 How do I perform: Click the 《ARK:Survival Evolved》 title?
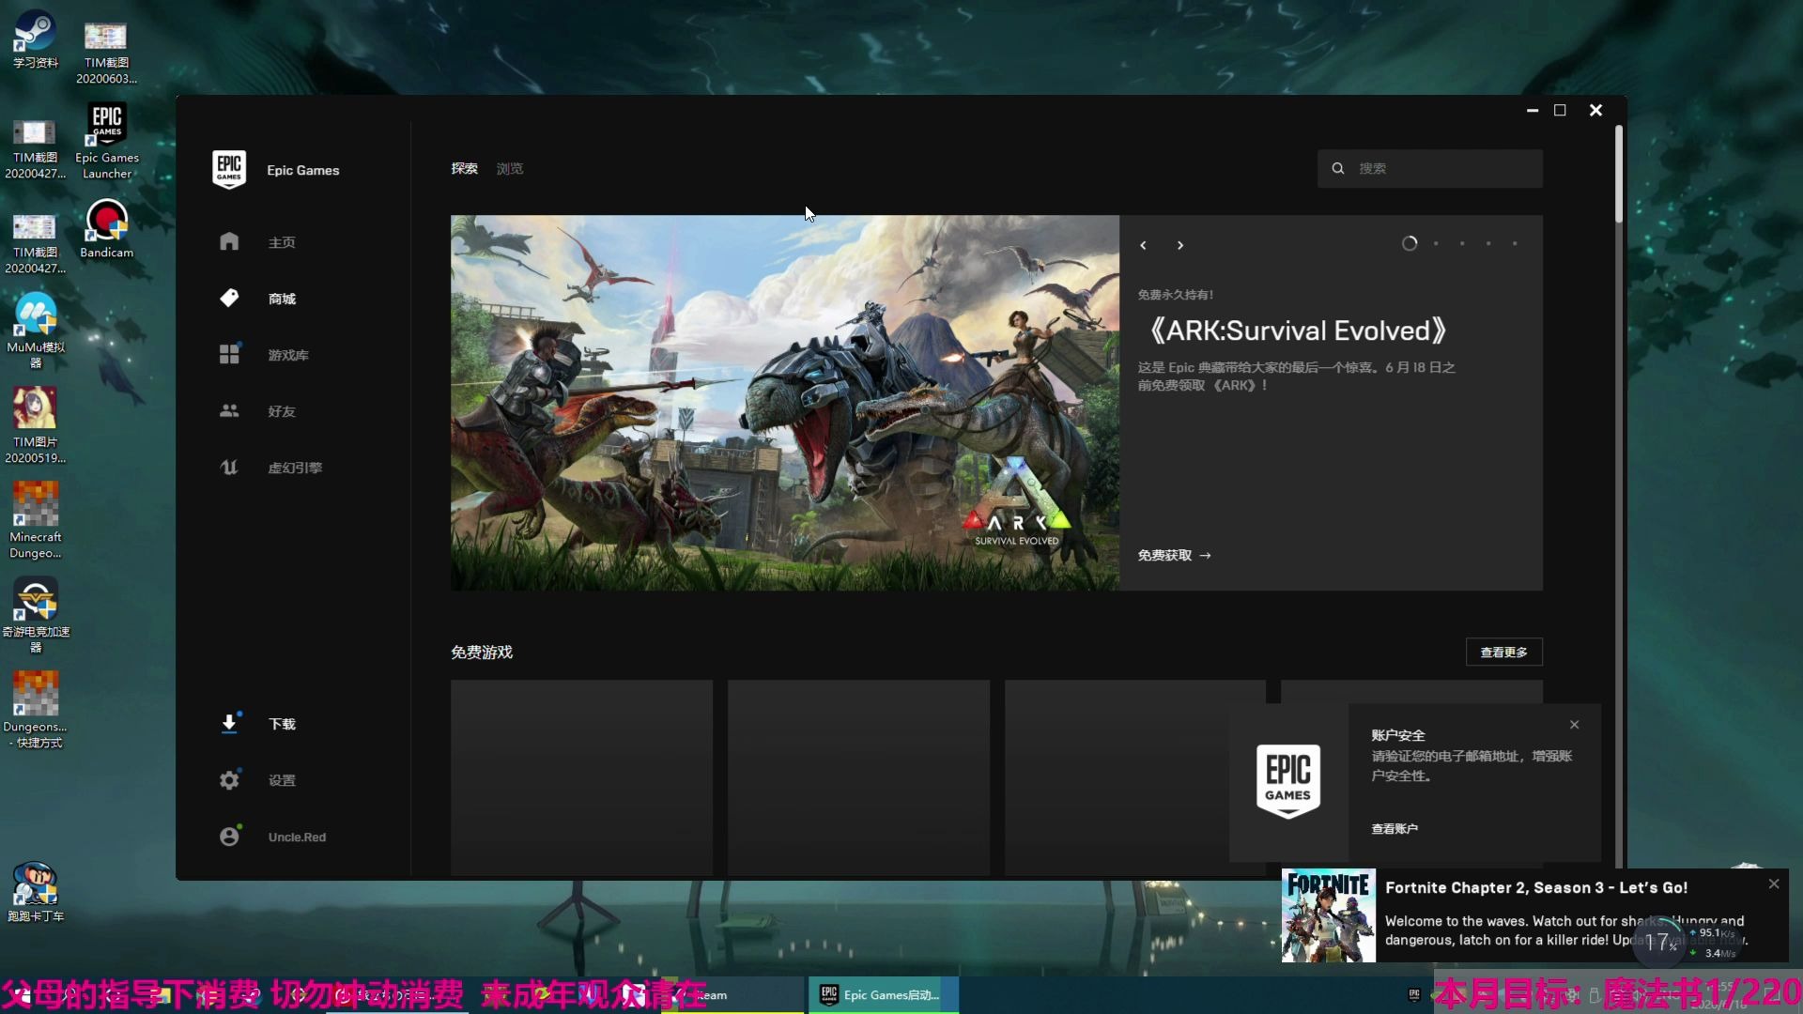point(1298,330)
